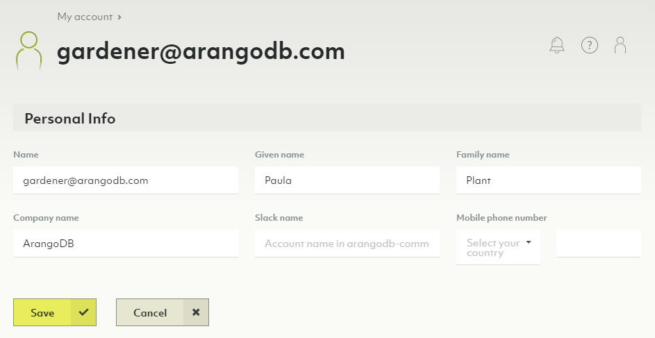The height and width of the screenshot is (338, 655).
Task: Click the help question mark icon
Action: pyautogui.click(x=590, y=46)
